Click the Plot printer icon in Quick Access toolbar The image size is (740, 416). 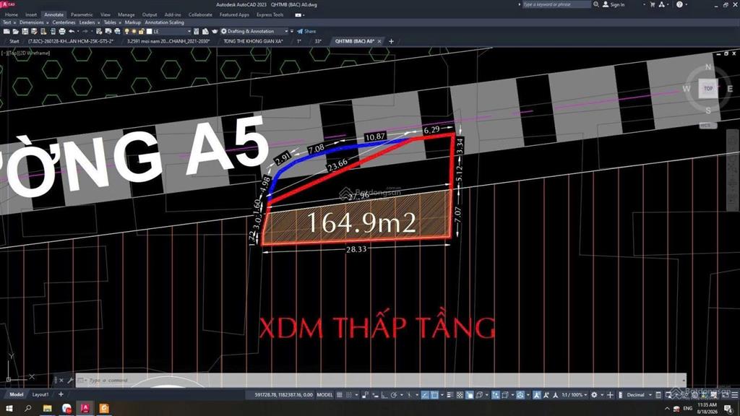[62, 32]
